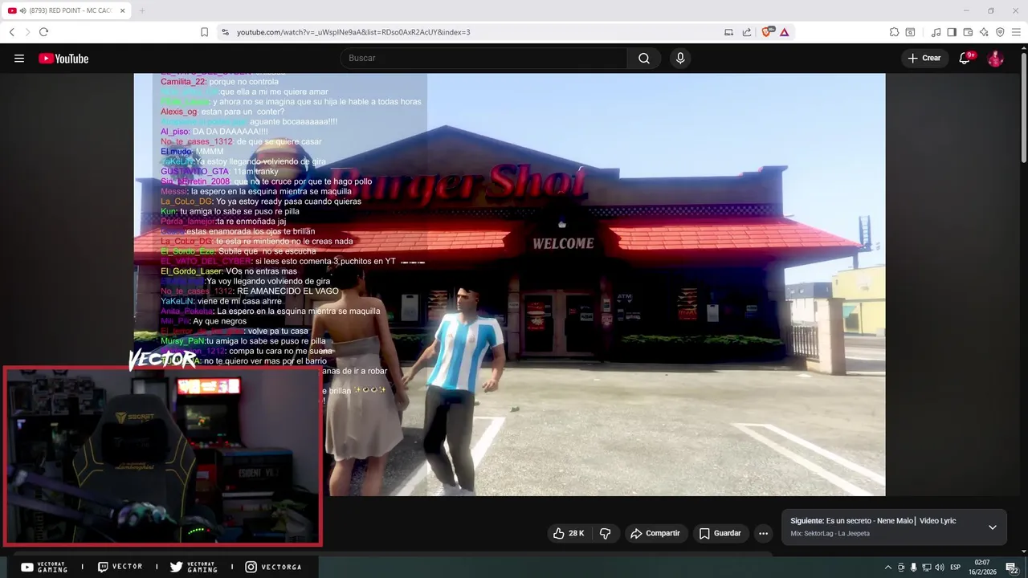
Task: Open Brave Shields lion icon
Action: click(766, 32)
